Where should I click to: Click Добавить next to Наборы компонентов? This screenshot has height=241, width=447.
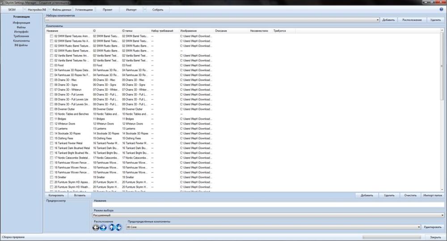click(388, 20)
